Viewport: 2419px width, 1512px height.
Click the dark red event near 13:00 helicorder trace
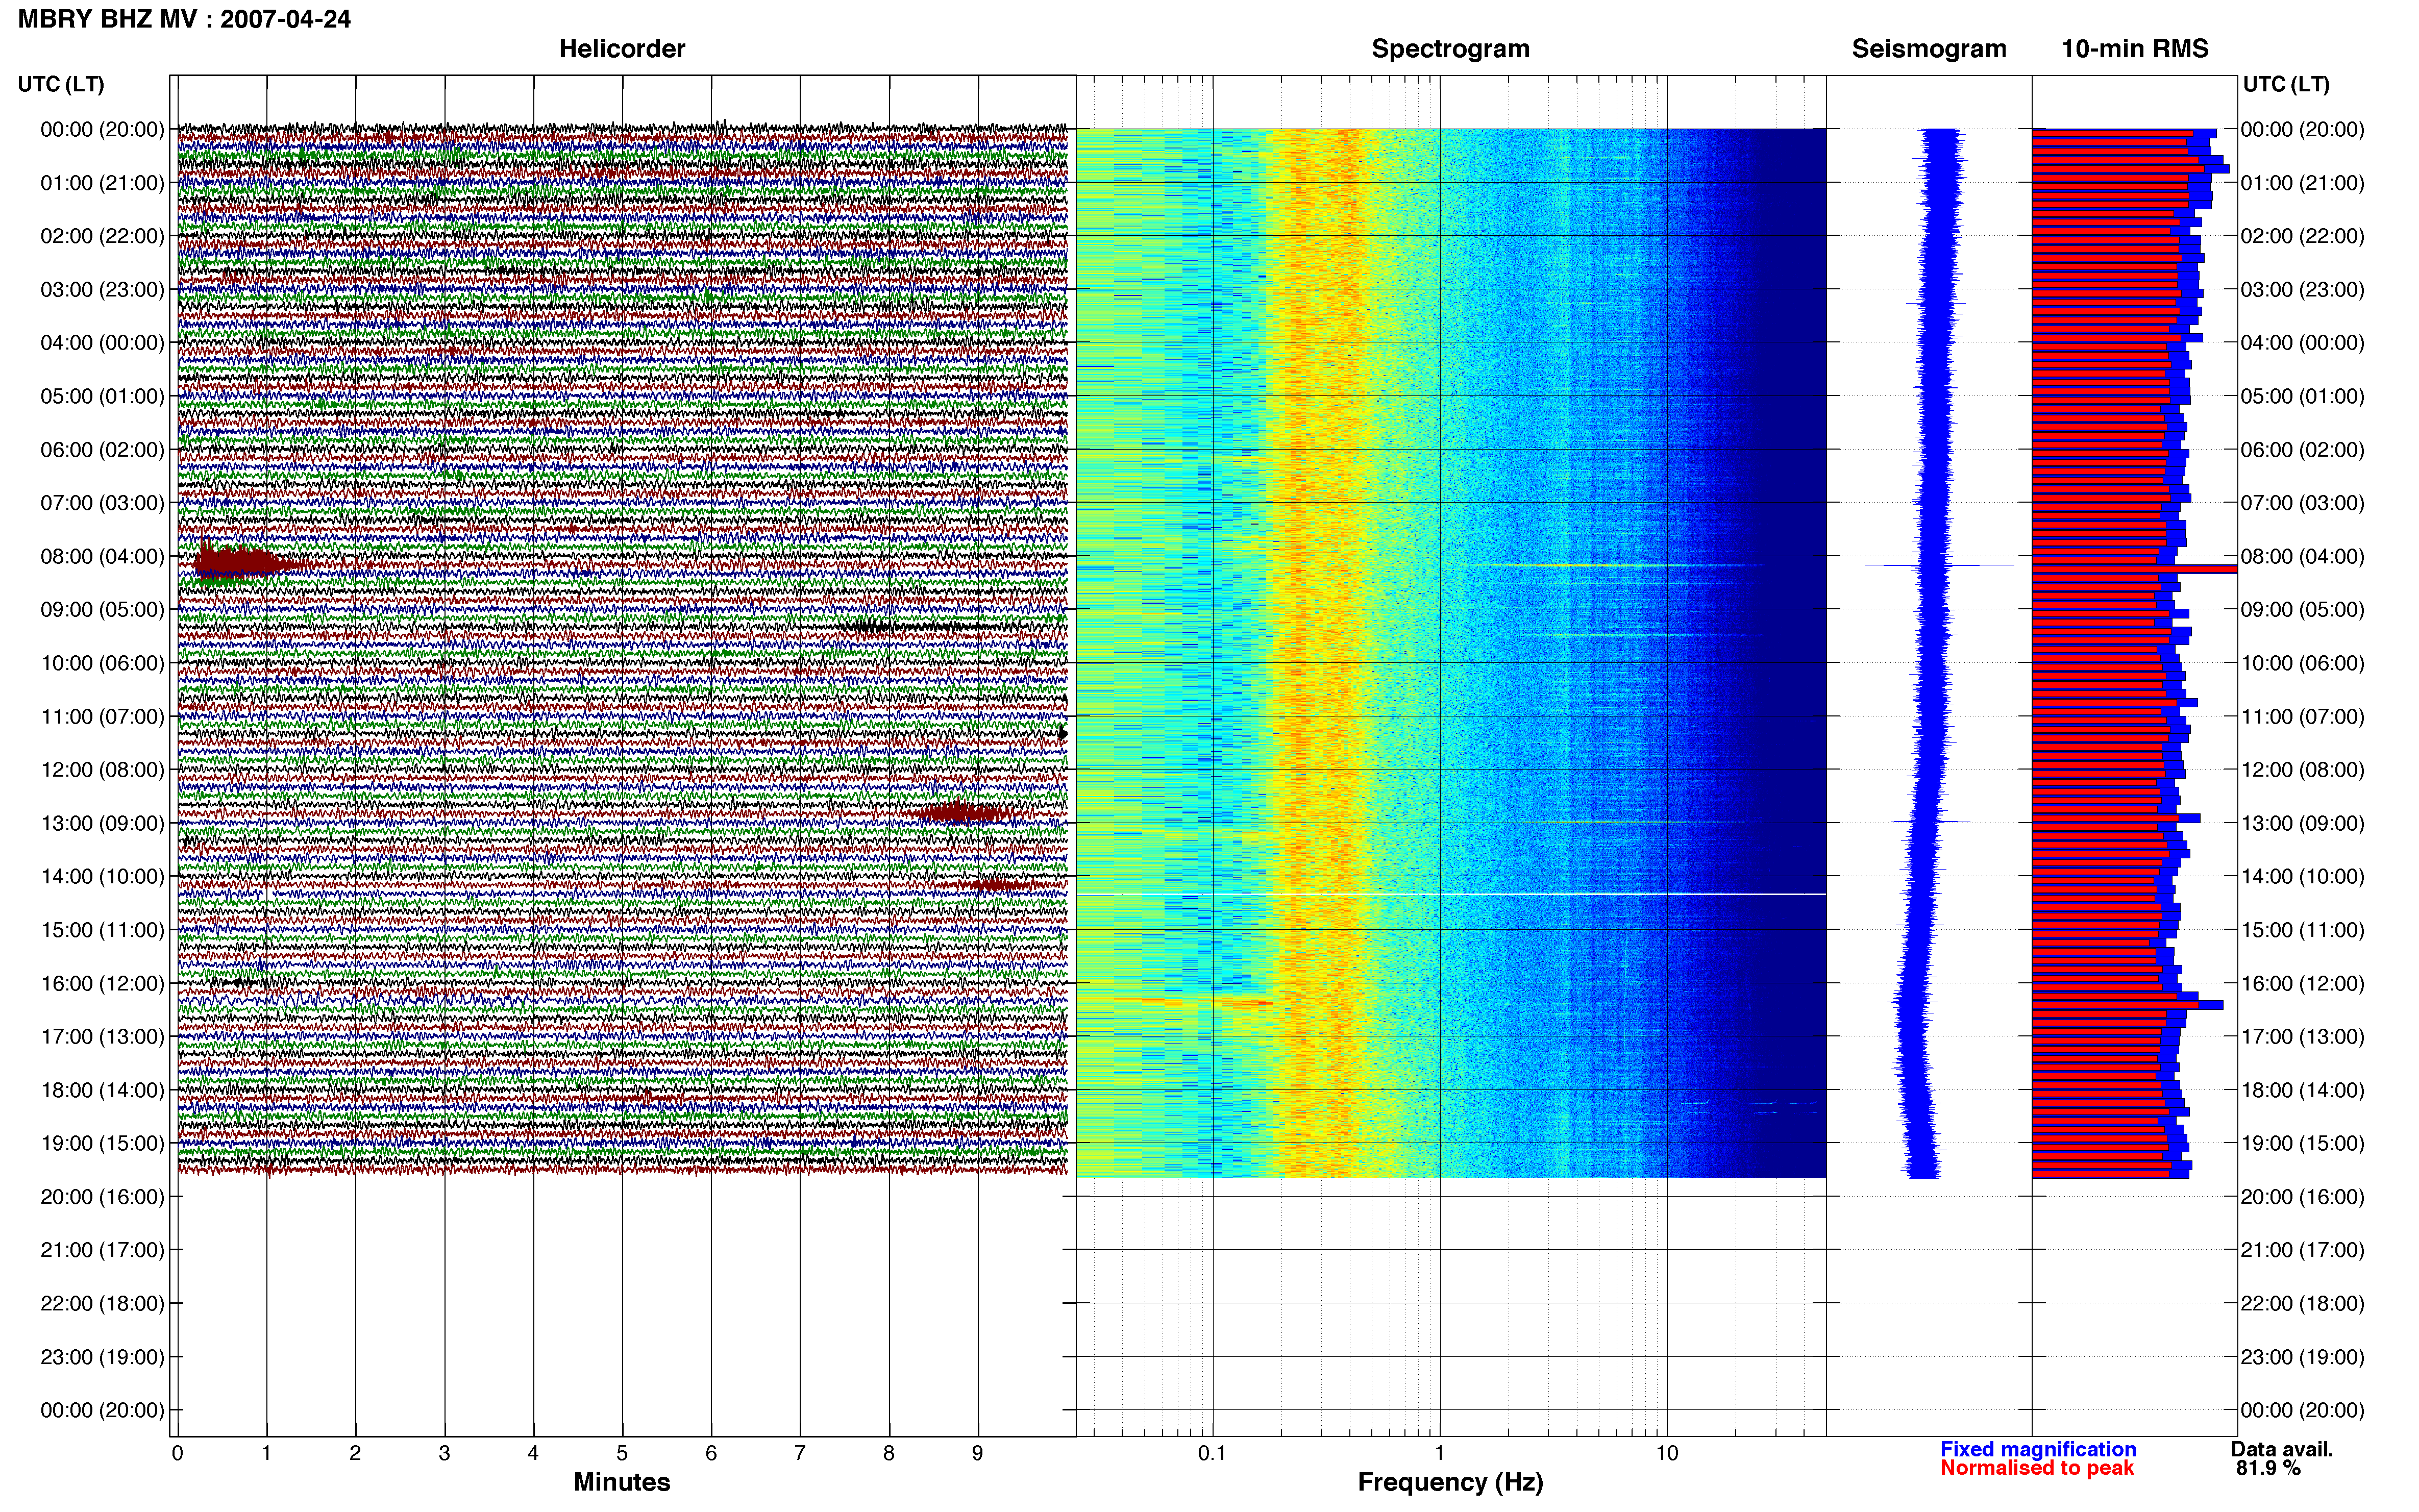coord(962,812)
